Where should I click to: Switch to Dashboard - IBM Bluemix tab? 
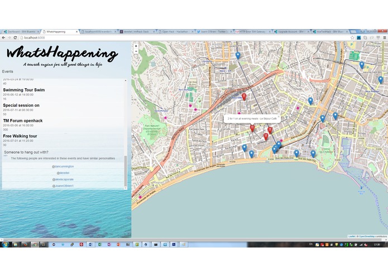[21, 32]
